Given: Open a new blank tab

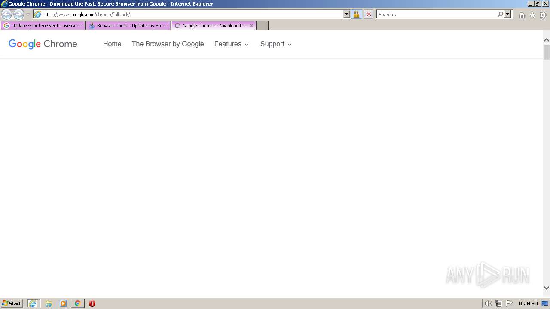Looking at the screenshot, I should point(263,26).
